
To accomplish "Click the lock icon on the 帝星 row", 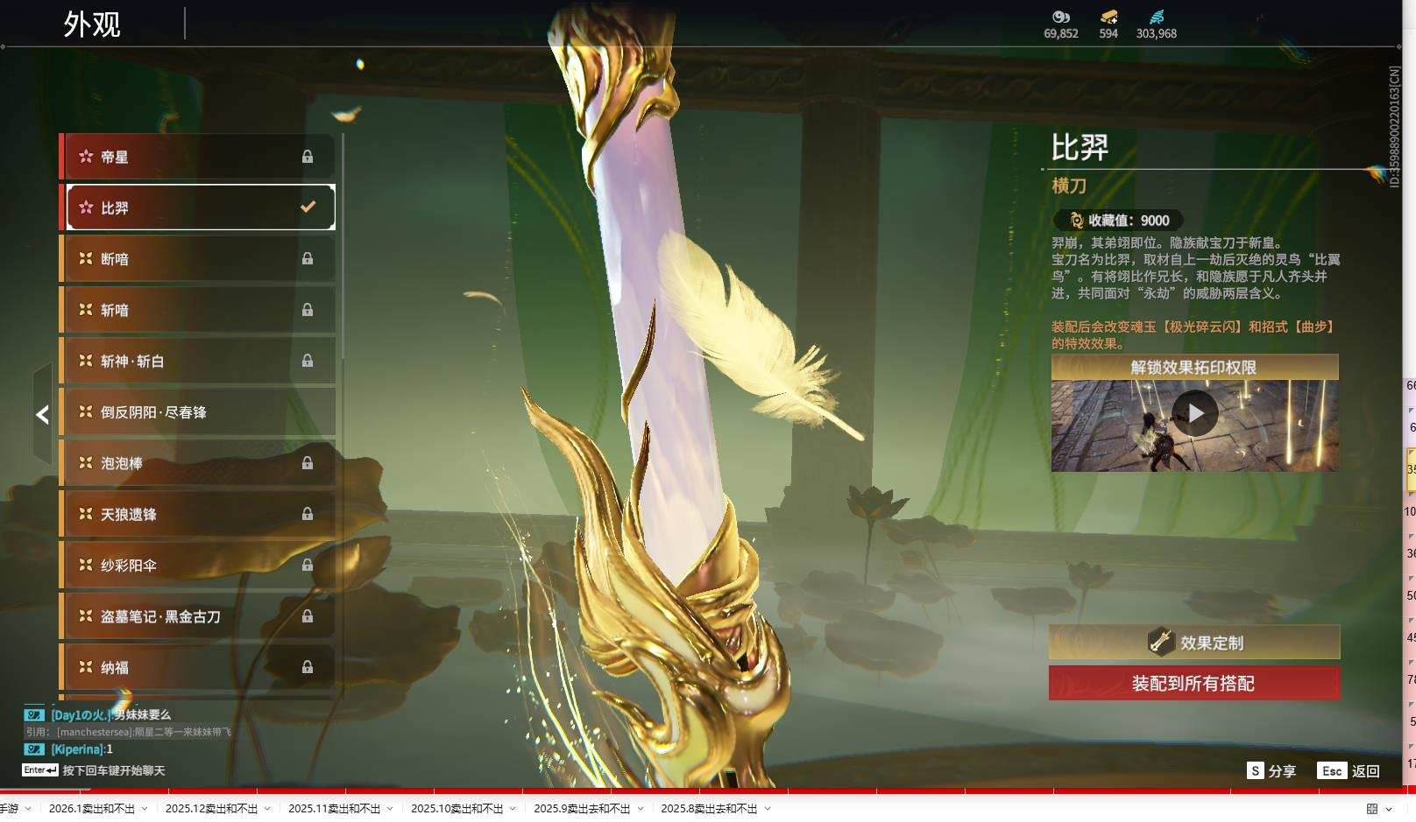I will [308, 157].
